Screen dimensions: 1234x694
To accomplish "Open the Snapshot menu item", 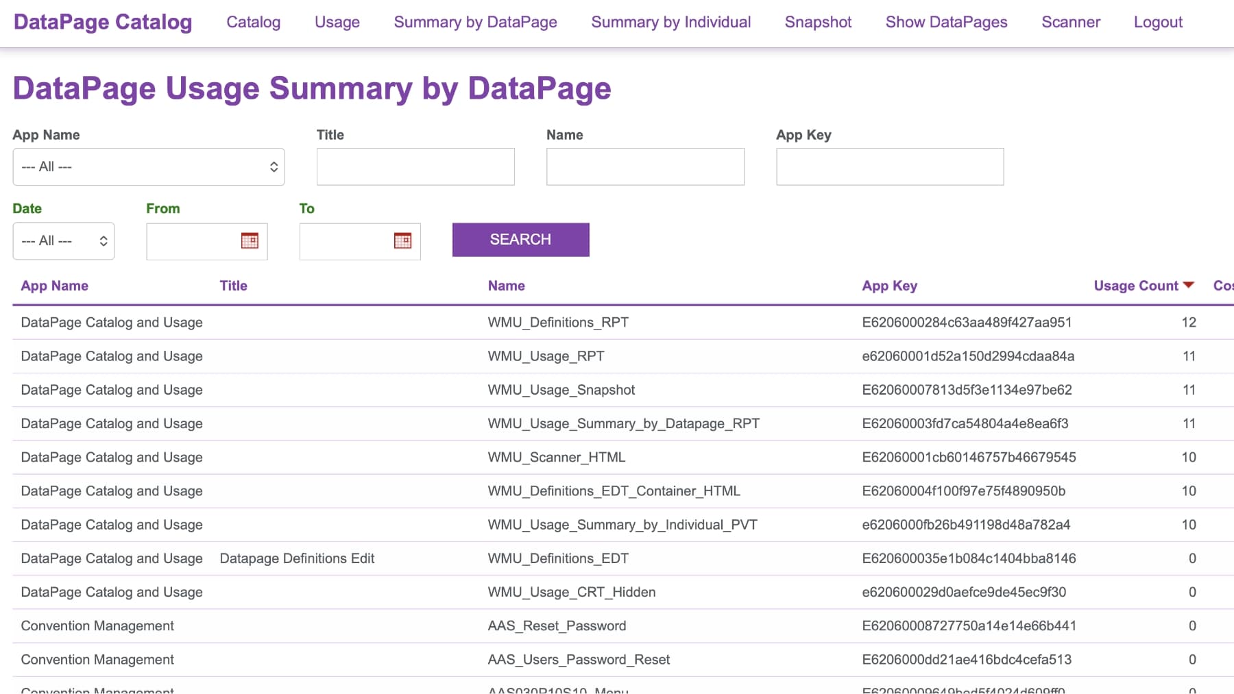I will point(818,22).
